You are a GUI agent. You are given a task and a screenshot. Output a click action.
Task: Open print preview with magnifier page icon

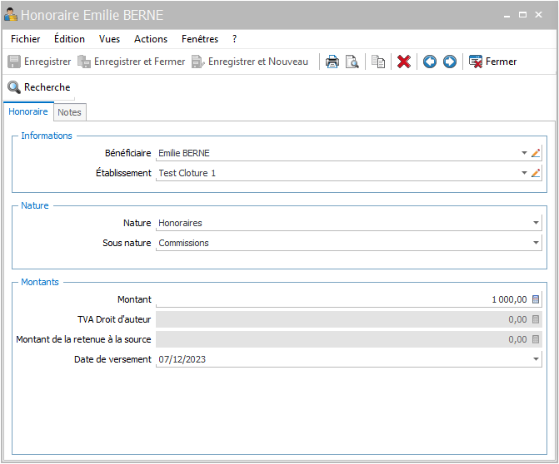[x=352, y=62]
